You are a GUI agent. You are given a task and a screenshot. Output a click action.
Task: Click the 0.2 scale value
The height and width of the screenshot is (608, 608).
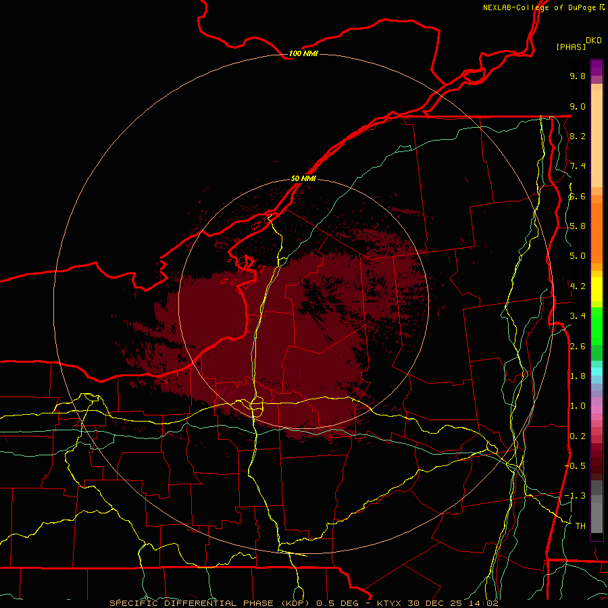click(578, 436)
